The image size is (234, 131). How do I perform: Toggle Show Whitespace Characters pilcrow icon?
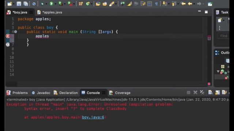[x=156, y=4]
